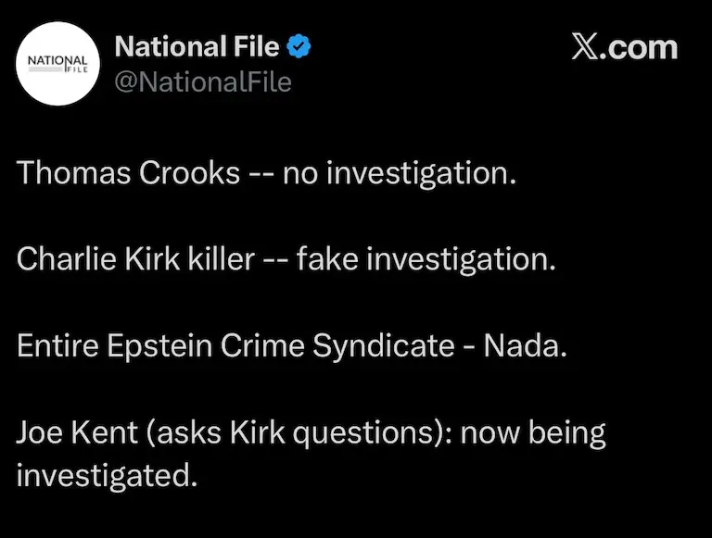Click the final word "investigated."
The width and height of the screenshot is (712, 538).
pos(108,475)
